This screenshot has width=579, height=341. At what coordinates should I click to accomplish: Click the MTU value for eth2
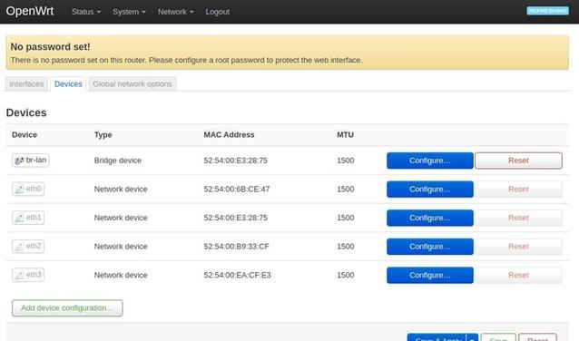click(x=345, y=247)
